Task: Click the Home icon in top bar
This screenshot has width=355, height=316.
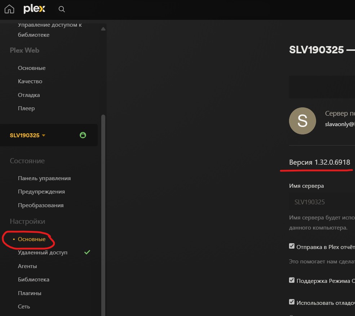Action: point(9,9)
